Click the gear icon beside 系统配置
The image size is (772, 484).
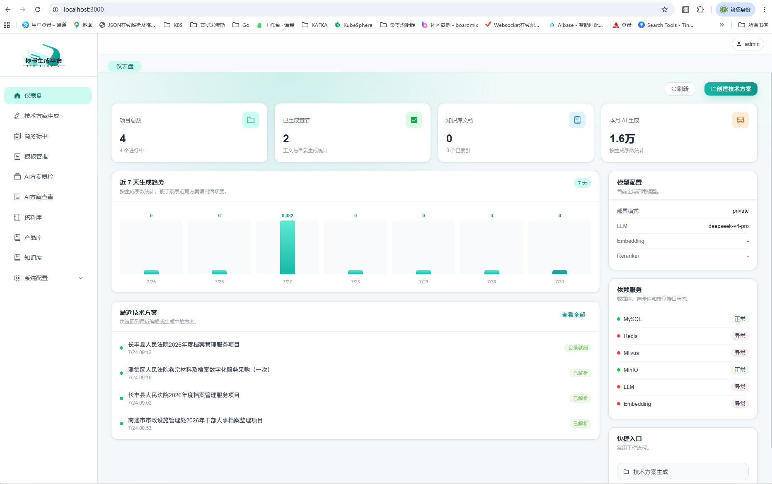coord(17,278)
